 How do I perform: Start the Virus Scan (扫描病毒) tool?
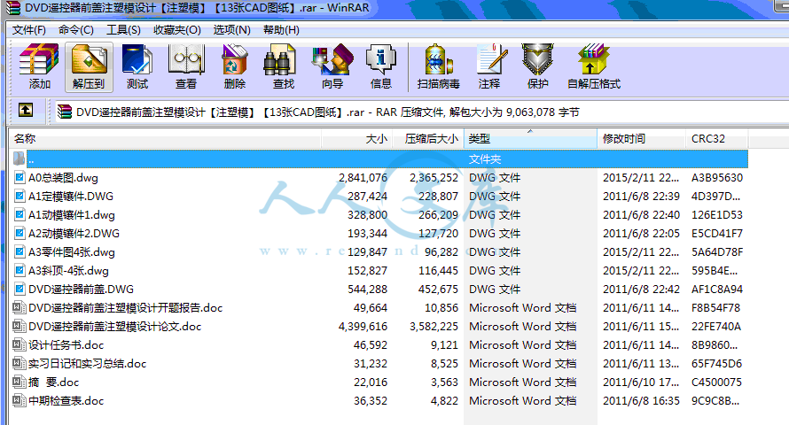pos(438,66)
